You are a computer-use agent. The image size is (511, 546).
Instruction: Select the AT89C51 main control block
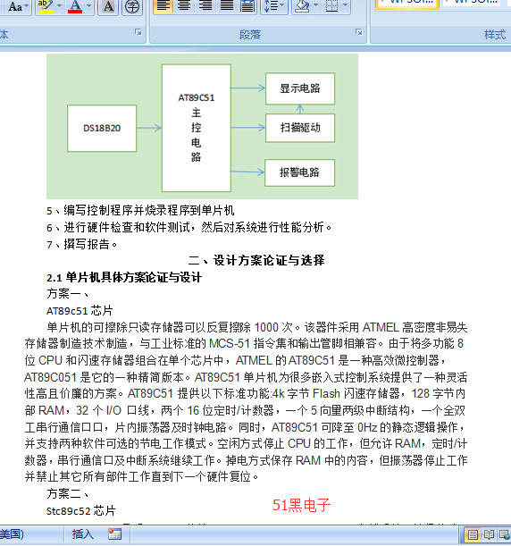coord(197,128)
